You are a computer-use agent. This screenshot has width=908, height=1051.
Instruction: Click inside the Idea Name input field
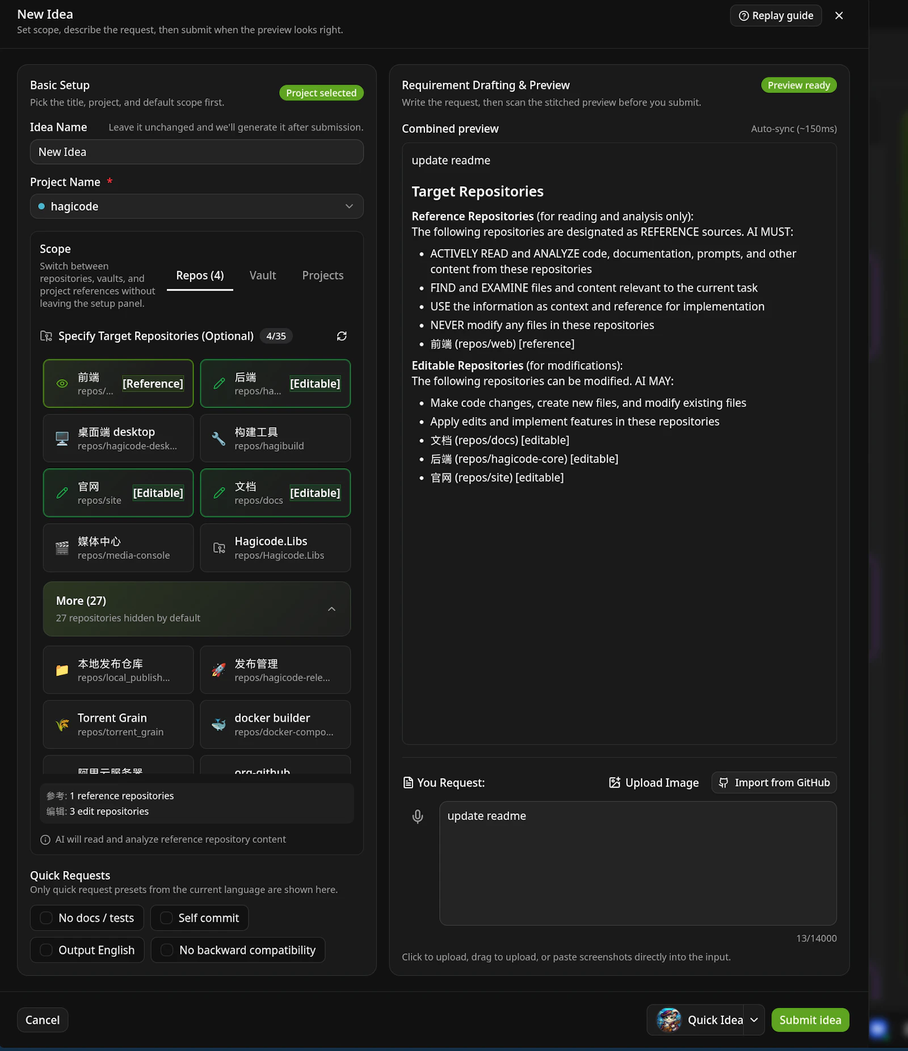(x=196, y=152)
